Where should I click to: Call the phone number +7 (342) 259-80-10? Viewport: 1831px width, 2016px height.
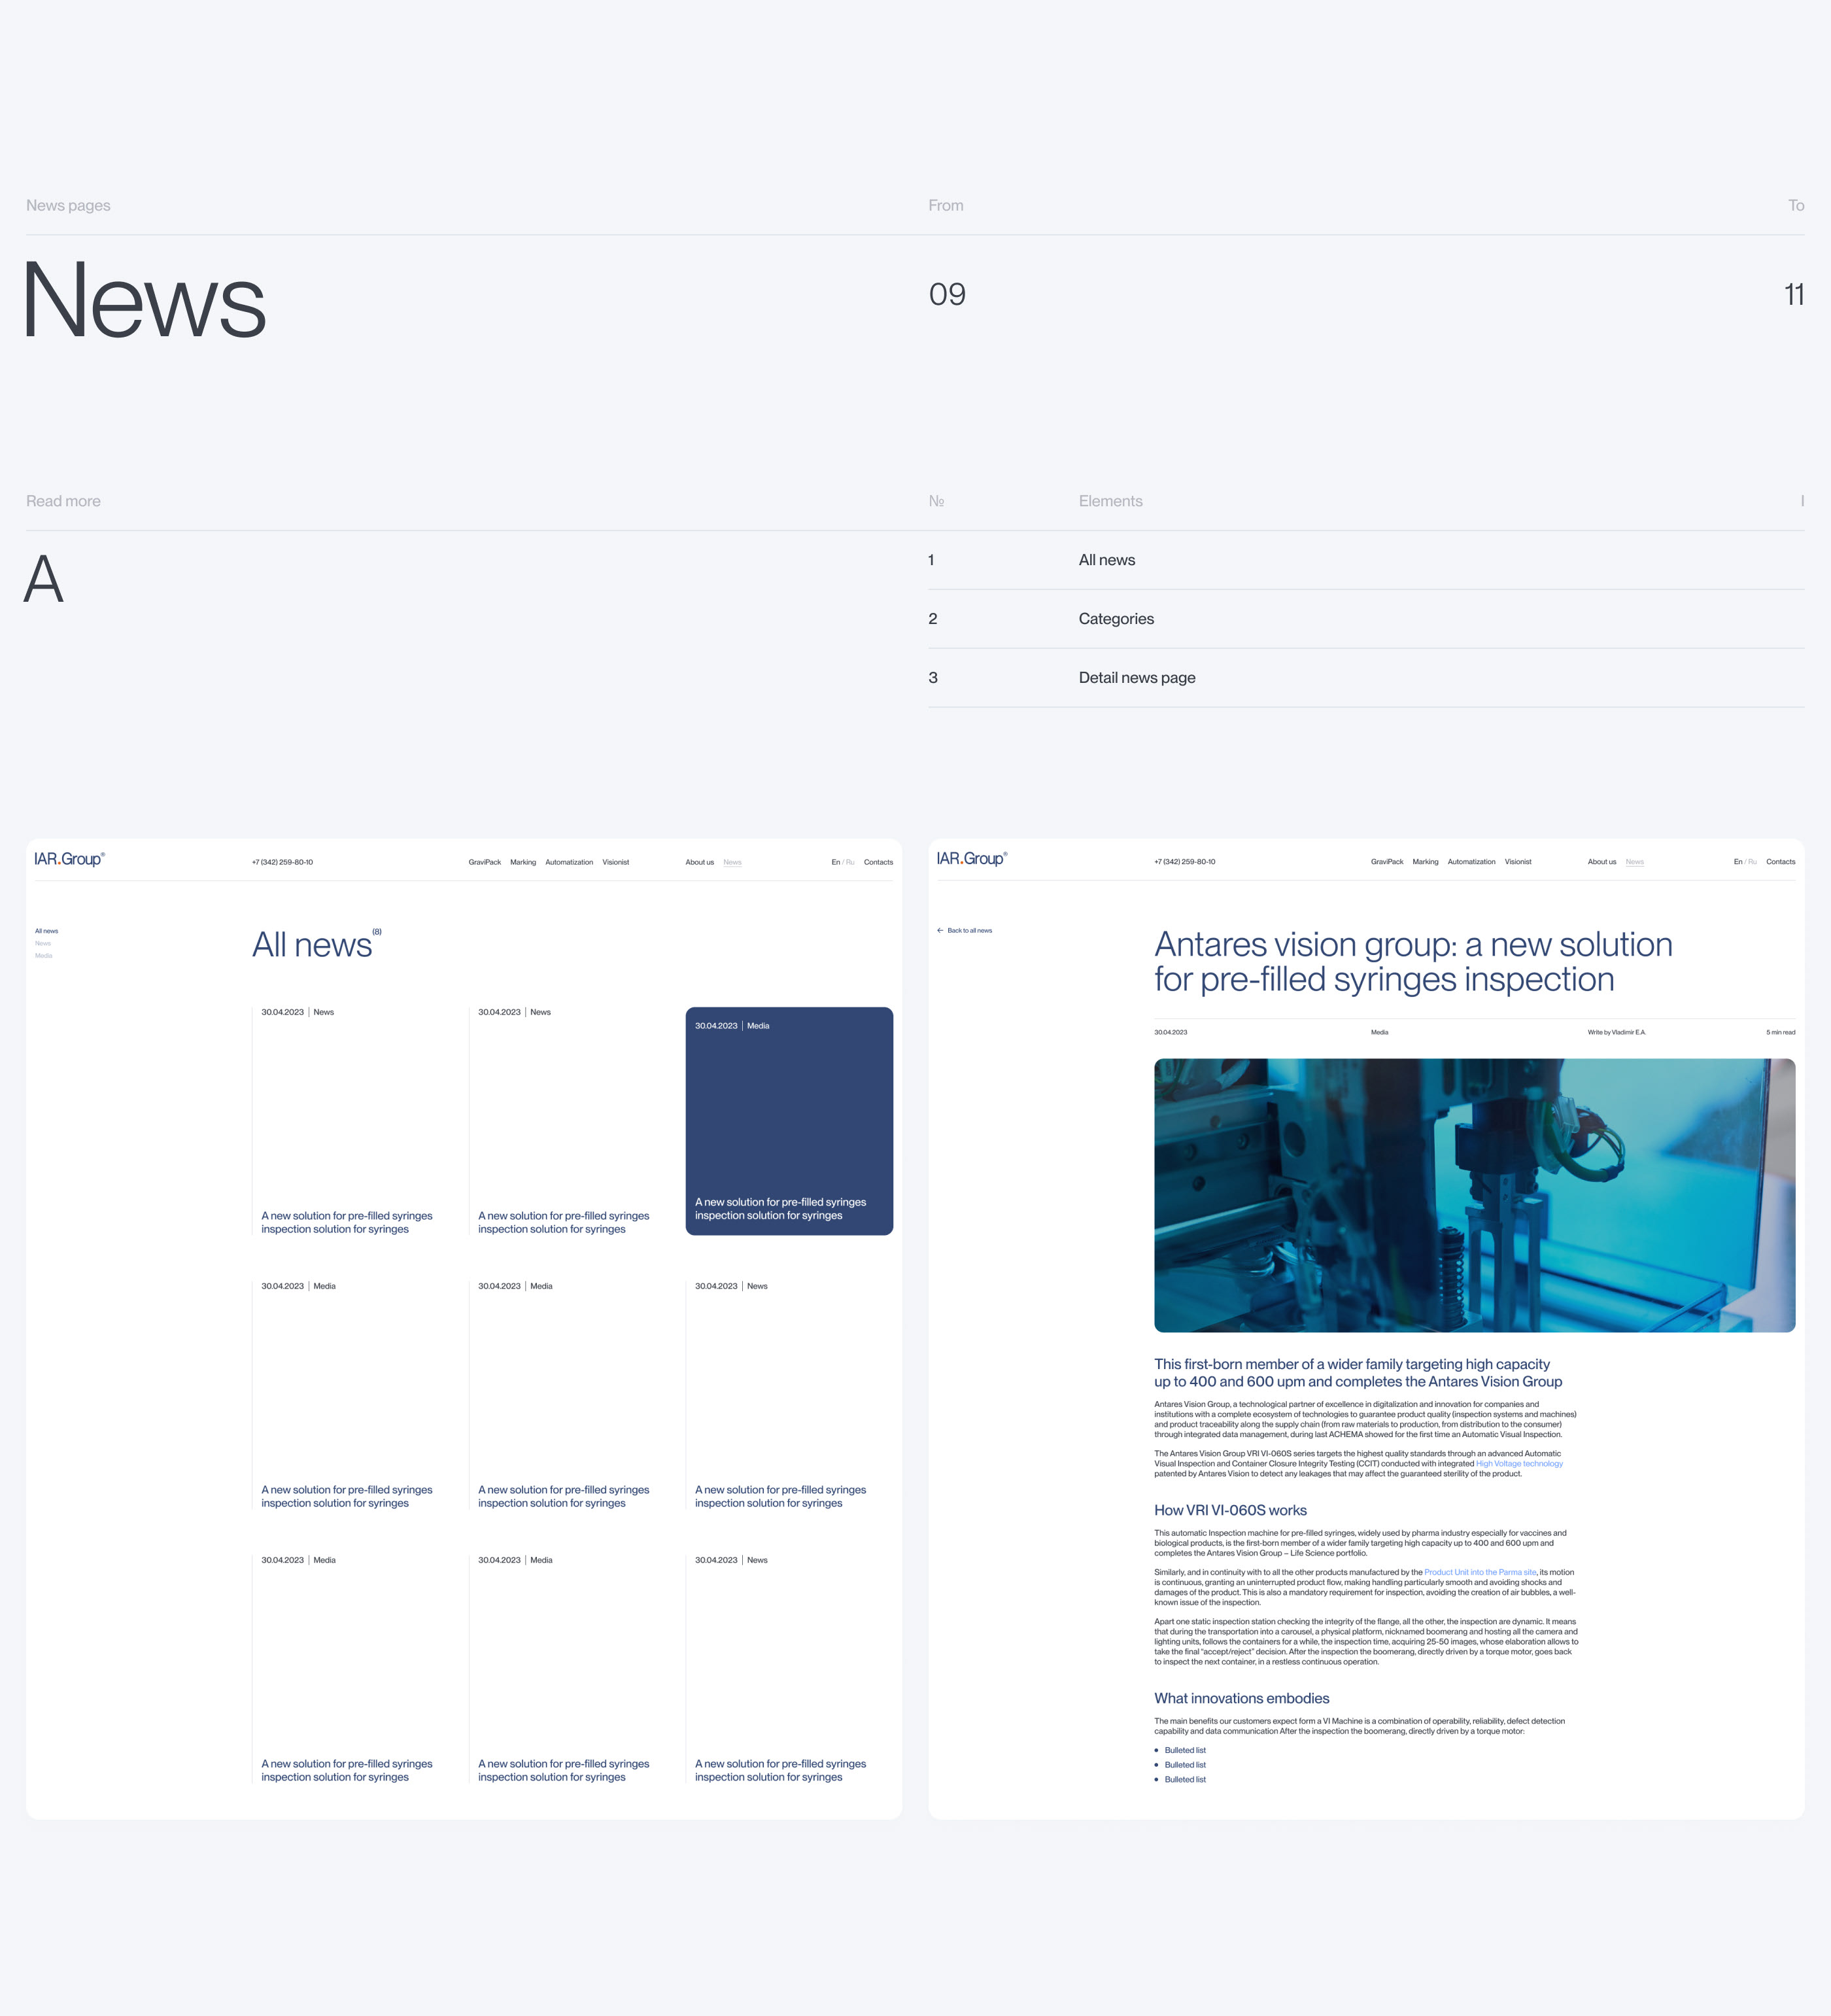(283, 861)
